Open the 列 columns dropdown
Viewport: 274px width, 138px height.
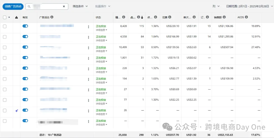tap(216, 6)
